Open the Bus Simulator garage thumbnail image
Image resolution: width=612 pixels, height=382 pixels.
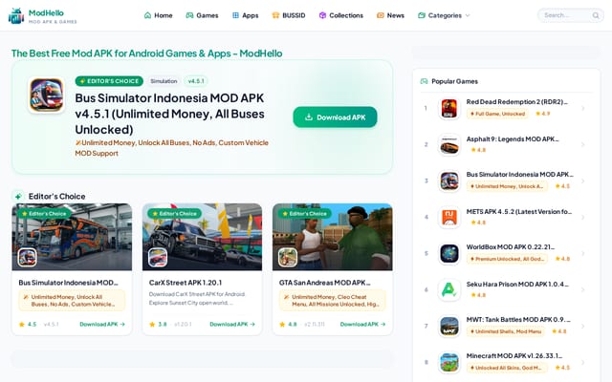[72, 237]
